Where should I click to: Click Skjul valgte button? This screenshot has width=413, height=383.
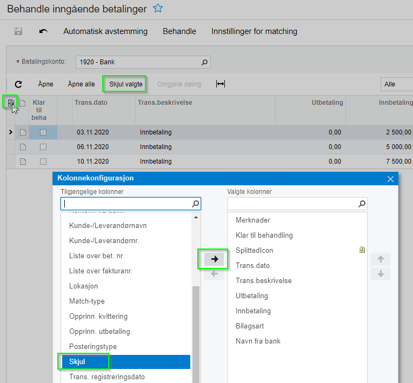point(126,84)
